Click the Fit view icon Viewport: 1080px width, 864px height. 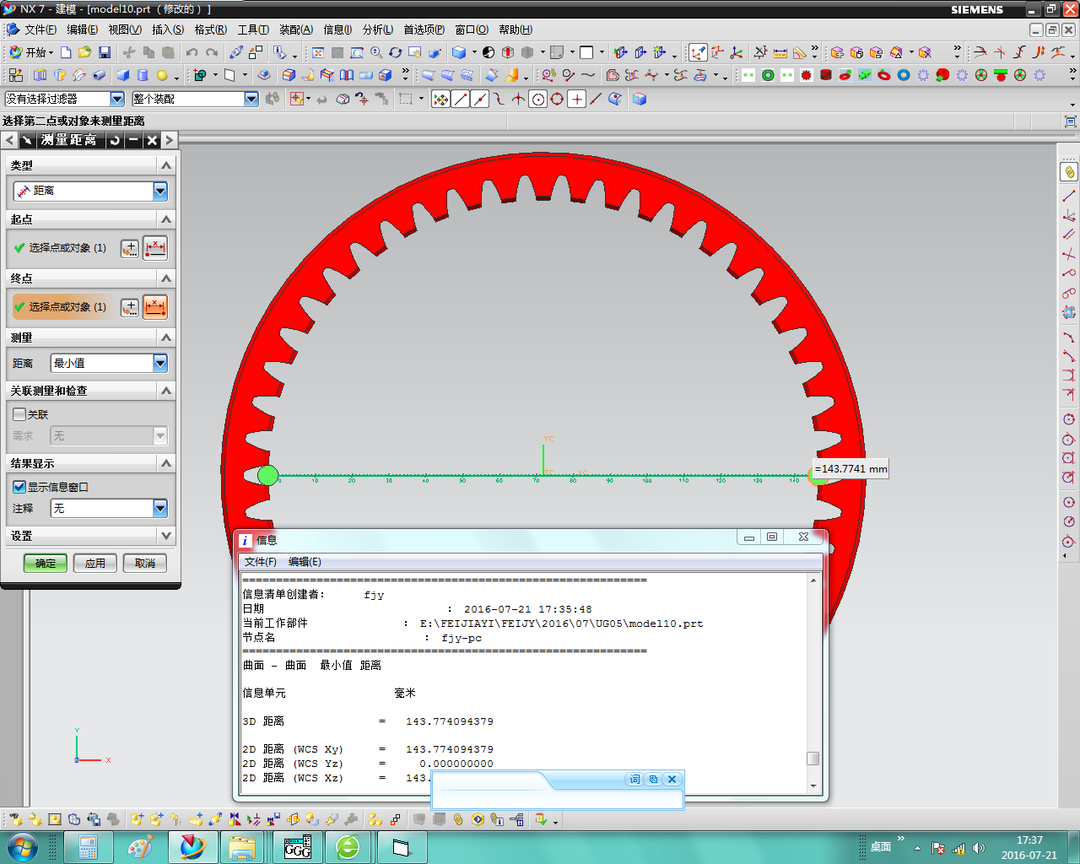[318, 52]
